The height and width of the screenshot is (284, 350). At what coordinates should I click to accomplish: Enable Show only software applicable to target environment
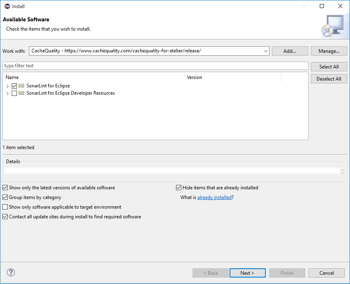pos(5,207)
